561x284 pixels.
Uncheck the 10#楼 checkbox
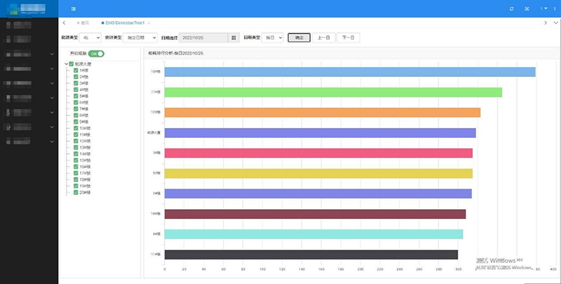pyautogui.click(x=76, y=128)
